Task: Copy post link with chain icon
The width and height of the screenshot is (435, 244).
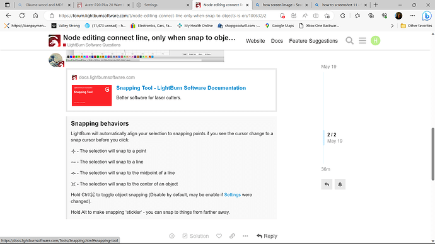Action: pyautogui.click(x=232, y=236)
